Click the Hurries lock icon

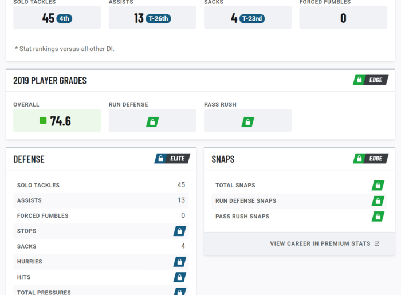[x=180, y=262]
